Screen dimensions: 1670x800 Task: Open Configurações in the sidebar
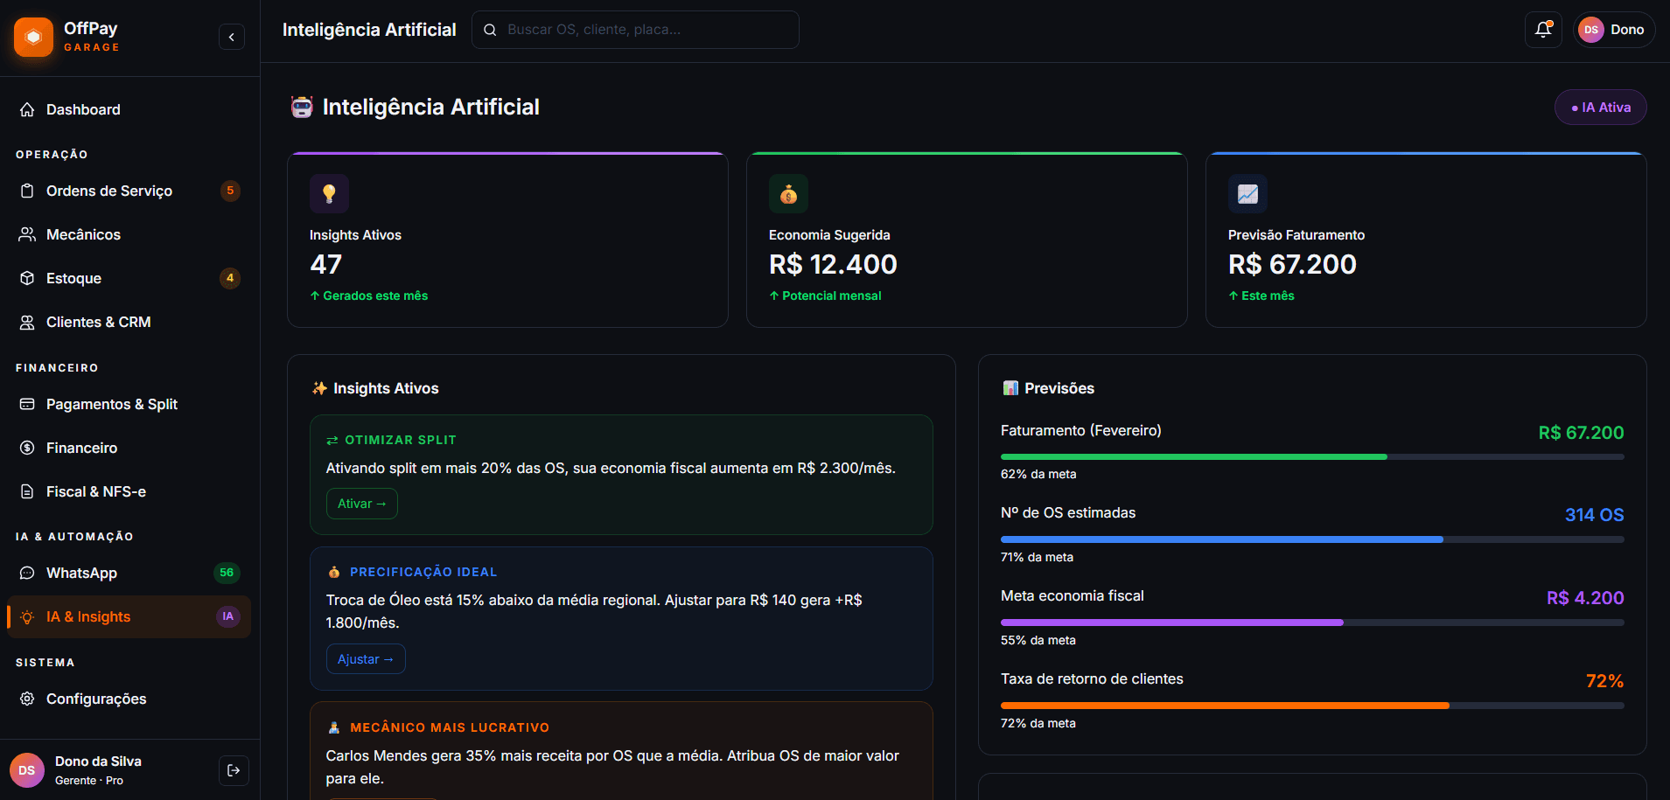(x=96, y=699)
